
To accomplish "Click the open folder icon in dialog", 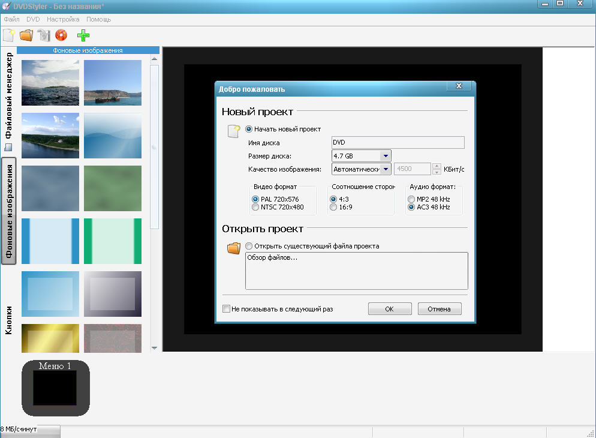I will [x=234, y=248].
